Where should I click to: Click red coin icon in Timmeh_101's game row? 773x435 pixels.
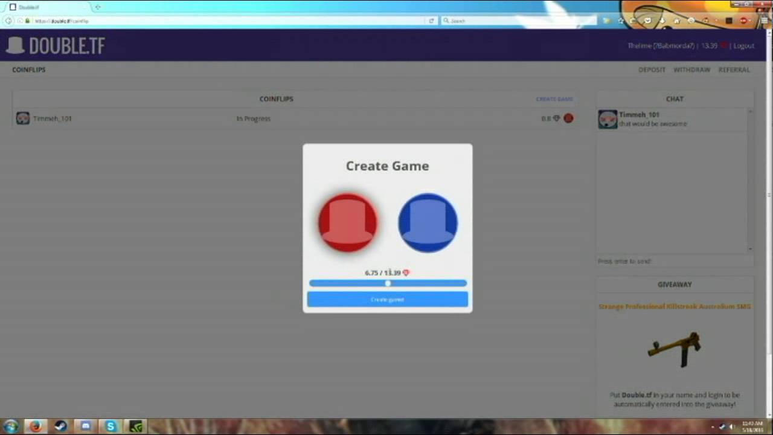click(x=568, y=118)
